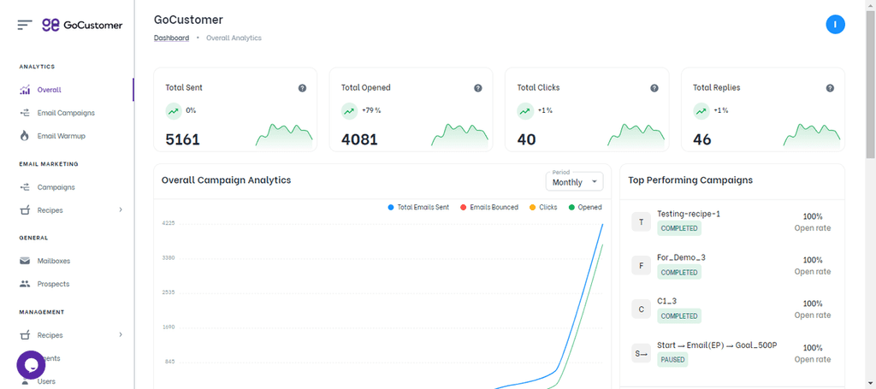Screen dimensions: 876x389
Task: Click the +79 % change in Total Opened
Action: point(371,110)
